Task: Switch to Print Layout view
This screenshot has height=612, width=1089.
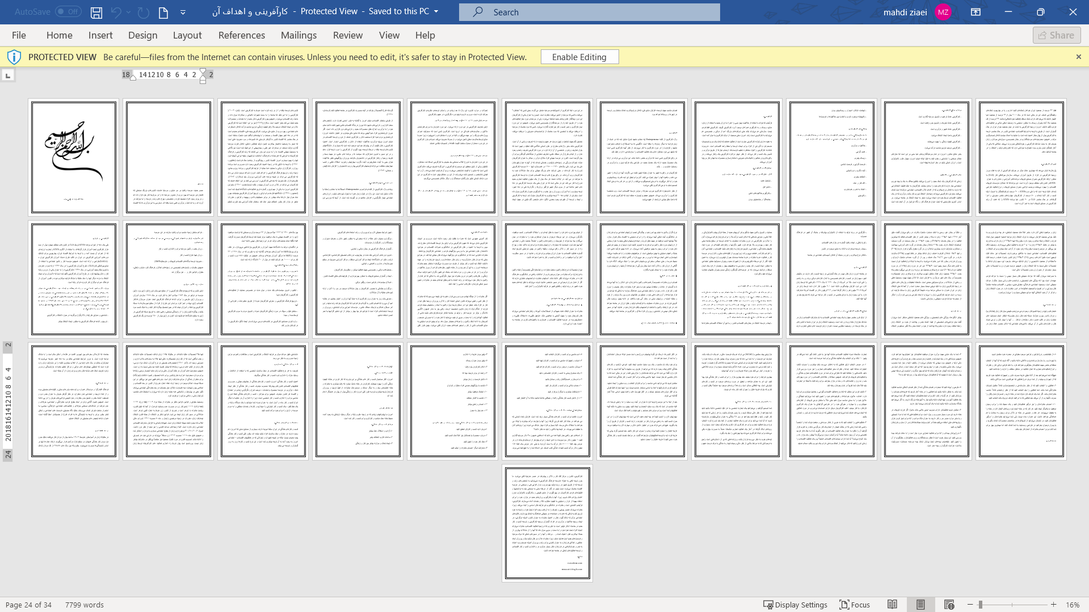Action: (x=920, y=605)
